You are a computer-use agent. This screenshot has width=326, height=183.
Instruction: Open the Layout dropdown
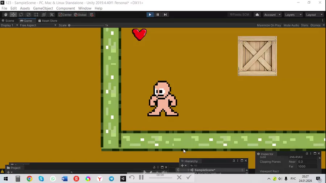coord(314,14)
